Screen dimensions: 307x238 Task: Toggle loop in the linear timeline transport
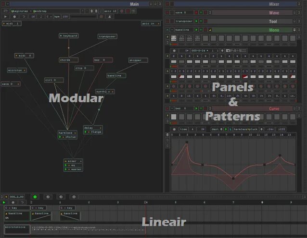pos(22,202)
